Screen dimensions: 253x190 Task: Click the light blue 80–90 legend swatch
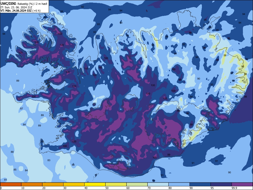coord(179,184)
